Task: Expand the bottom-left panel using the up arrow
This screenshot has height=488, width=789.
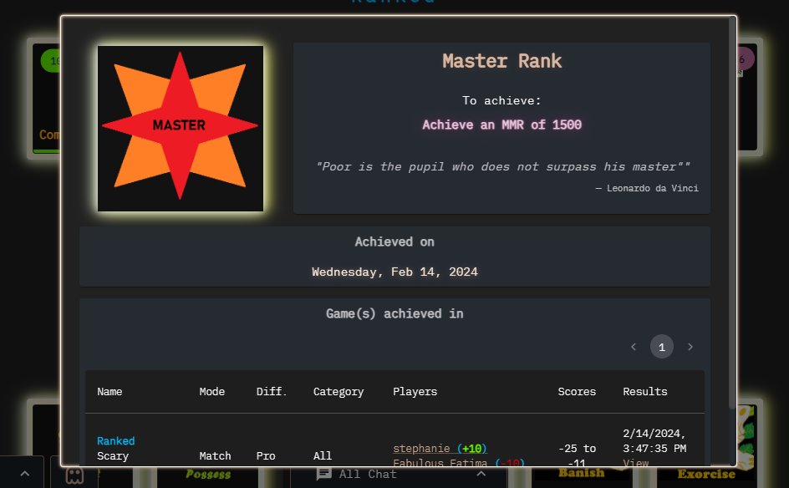Action: [x=23, y=473]
